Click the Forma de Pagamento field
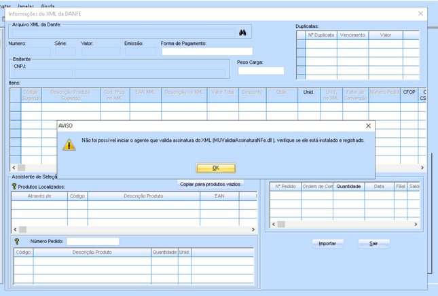438x296 pixels. point(207,52)
